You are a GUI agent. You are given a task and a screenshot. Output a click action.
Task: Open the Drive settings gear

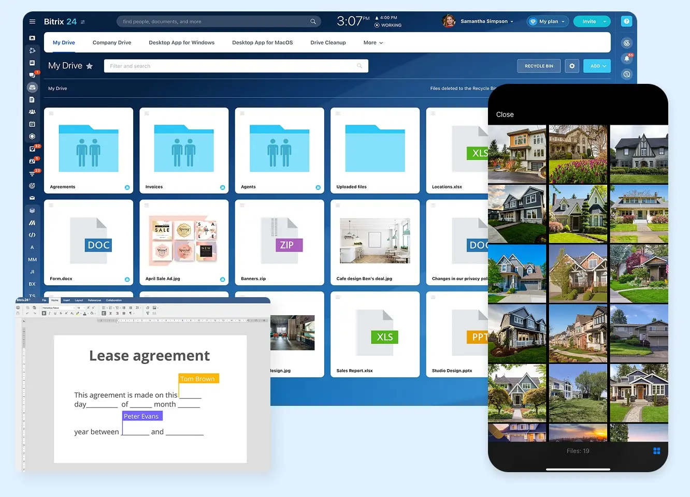tap(572, 66)
